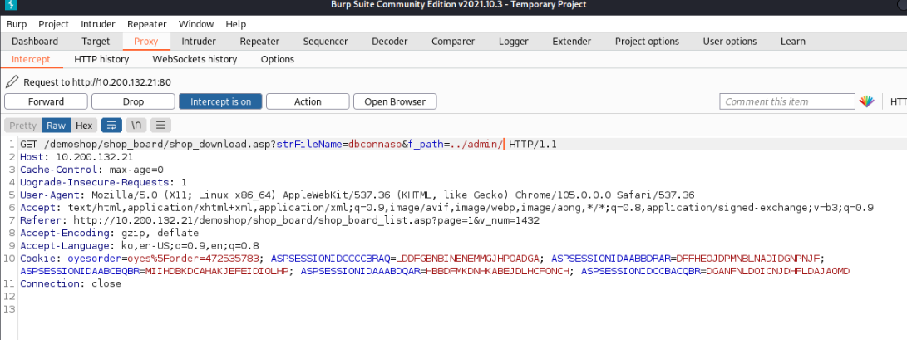Switch to the Target tab
The width and height of the screenshot is (907, 340).
tap(96, 42)
